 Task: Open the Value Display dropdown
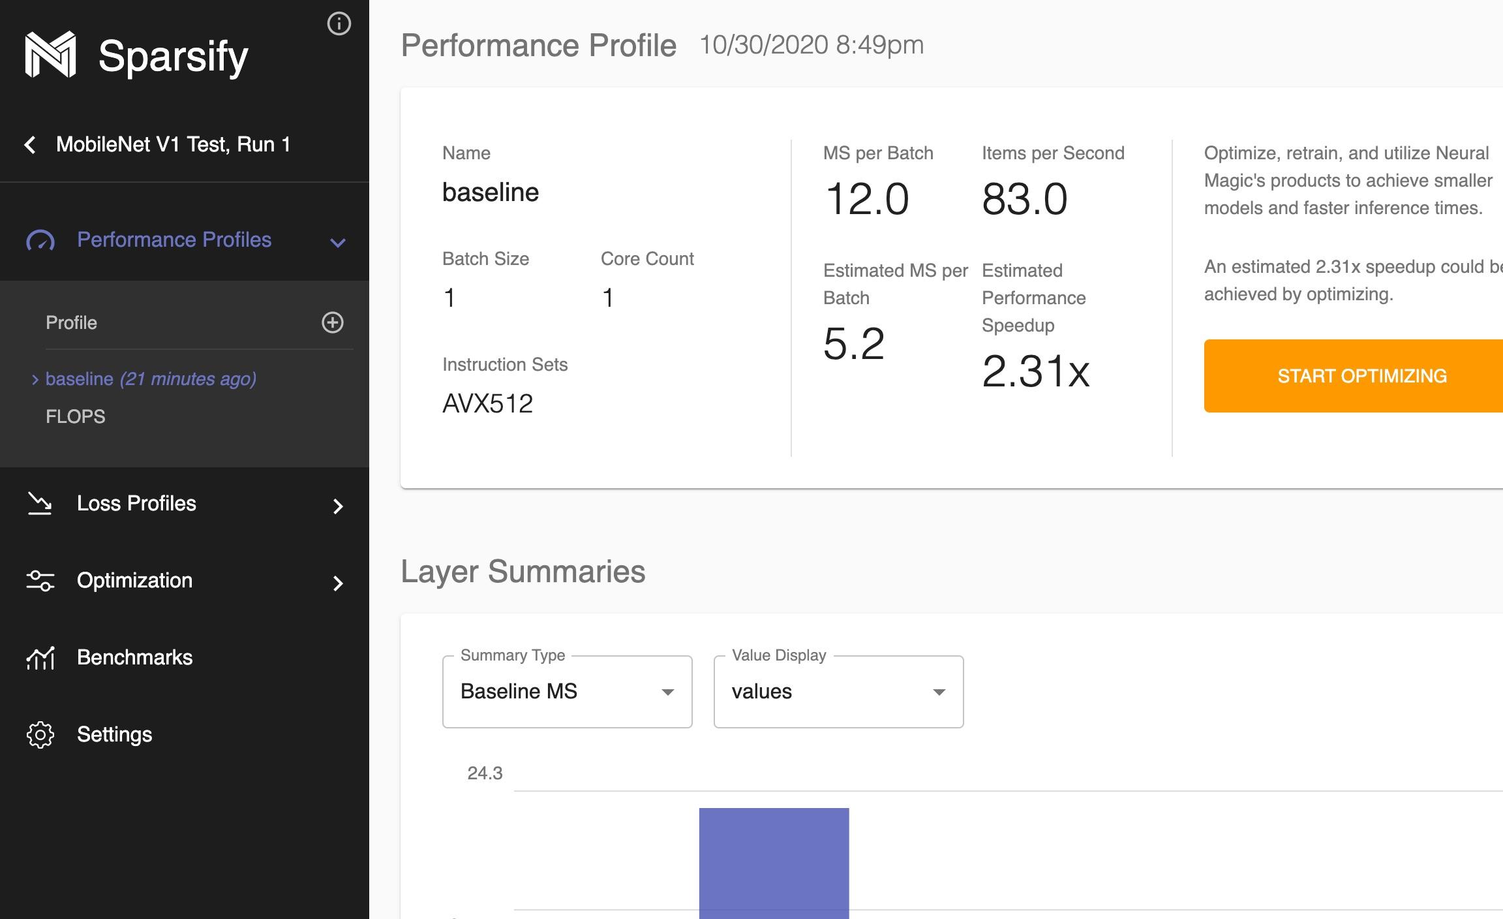pyautogui.click(x=838, y=691)
